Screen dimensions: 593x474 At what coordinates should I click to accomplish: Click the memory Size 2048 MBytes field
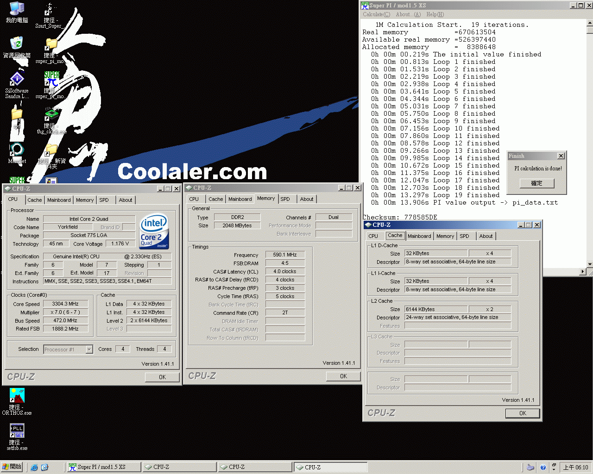click(x=237, y=226)
